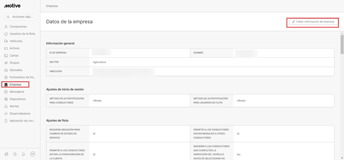Click the pencil icon on Editar información
This screenshot has height=160, width=344.
(294, 21)
